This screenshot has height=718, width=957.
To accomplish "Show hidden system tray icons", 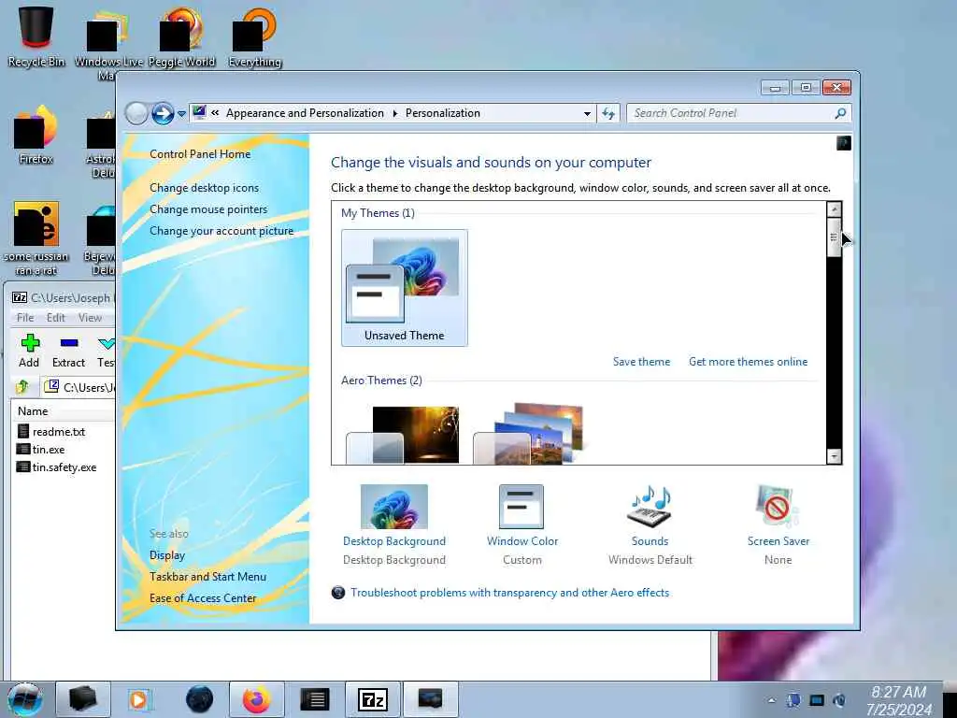I will click(771, 700).
